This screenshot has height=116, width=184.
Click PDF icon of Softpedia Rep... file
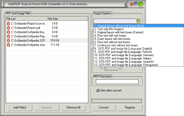pyautogui.click(x=8, y=36)
